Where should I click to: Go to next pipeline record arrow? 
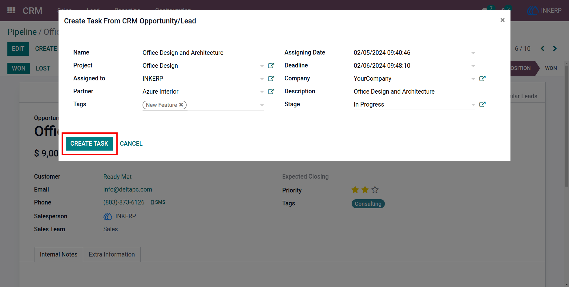555,49
